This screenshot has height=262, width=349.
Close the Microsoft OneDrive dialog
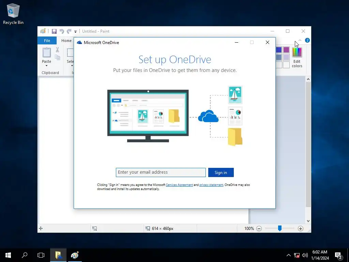click(268, 42)
